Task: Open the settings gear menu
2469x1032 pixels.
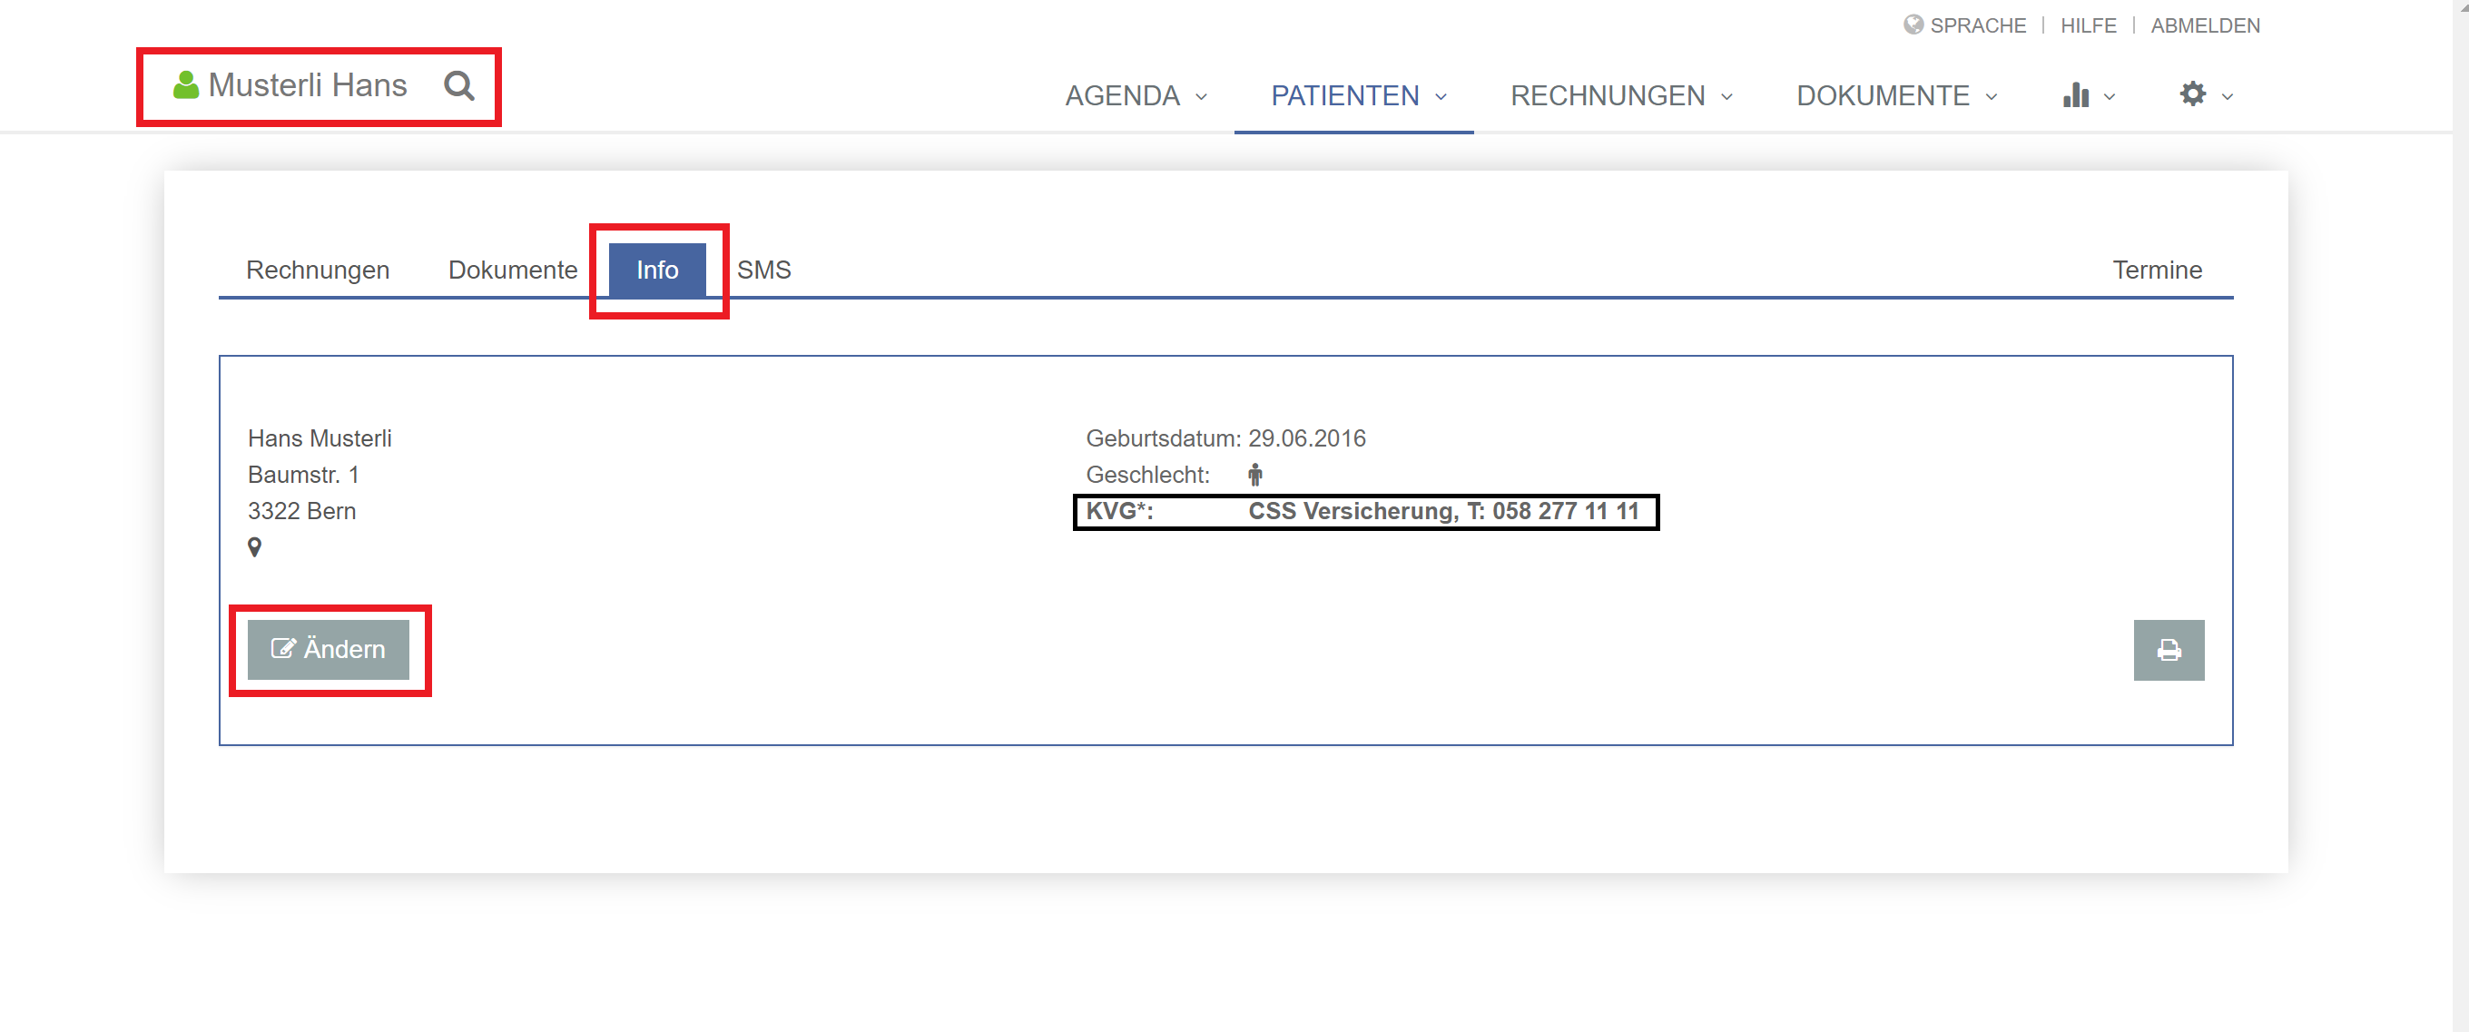Action: pos(2192,93)
